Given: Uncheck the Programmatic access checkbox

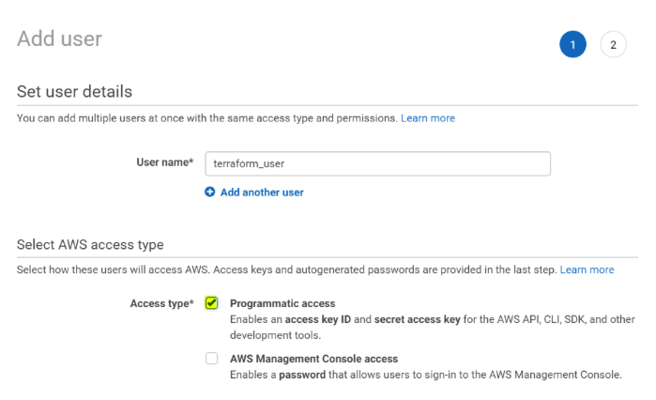Looking at the screenshot, I should pyautogui.click(x=212, y=303).
